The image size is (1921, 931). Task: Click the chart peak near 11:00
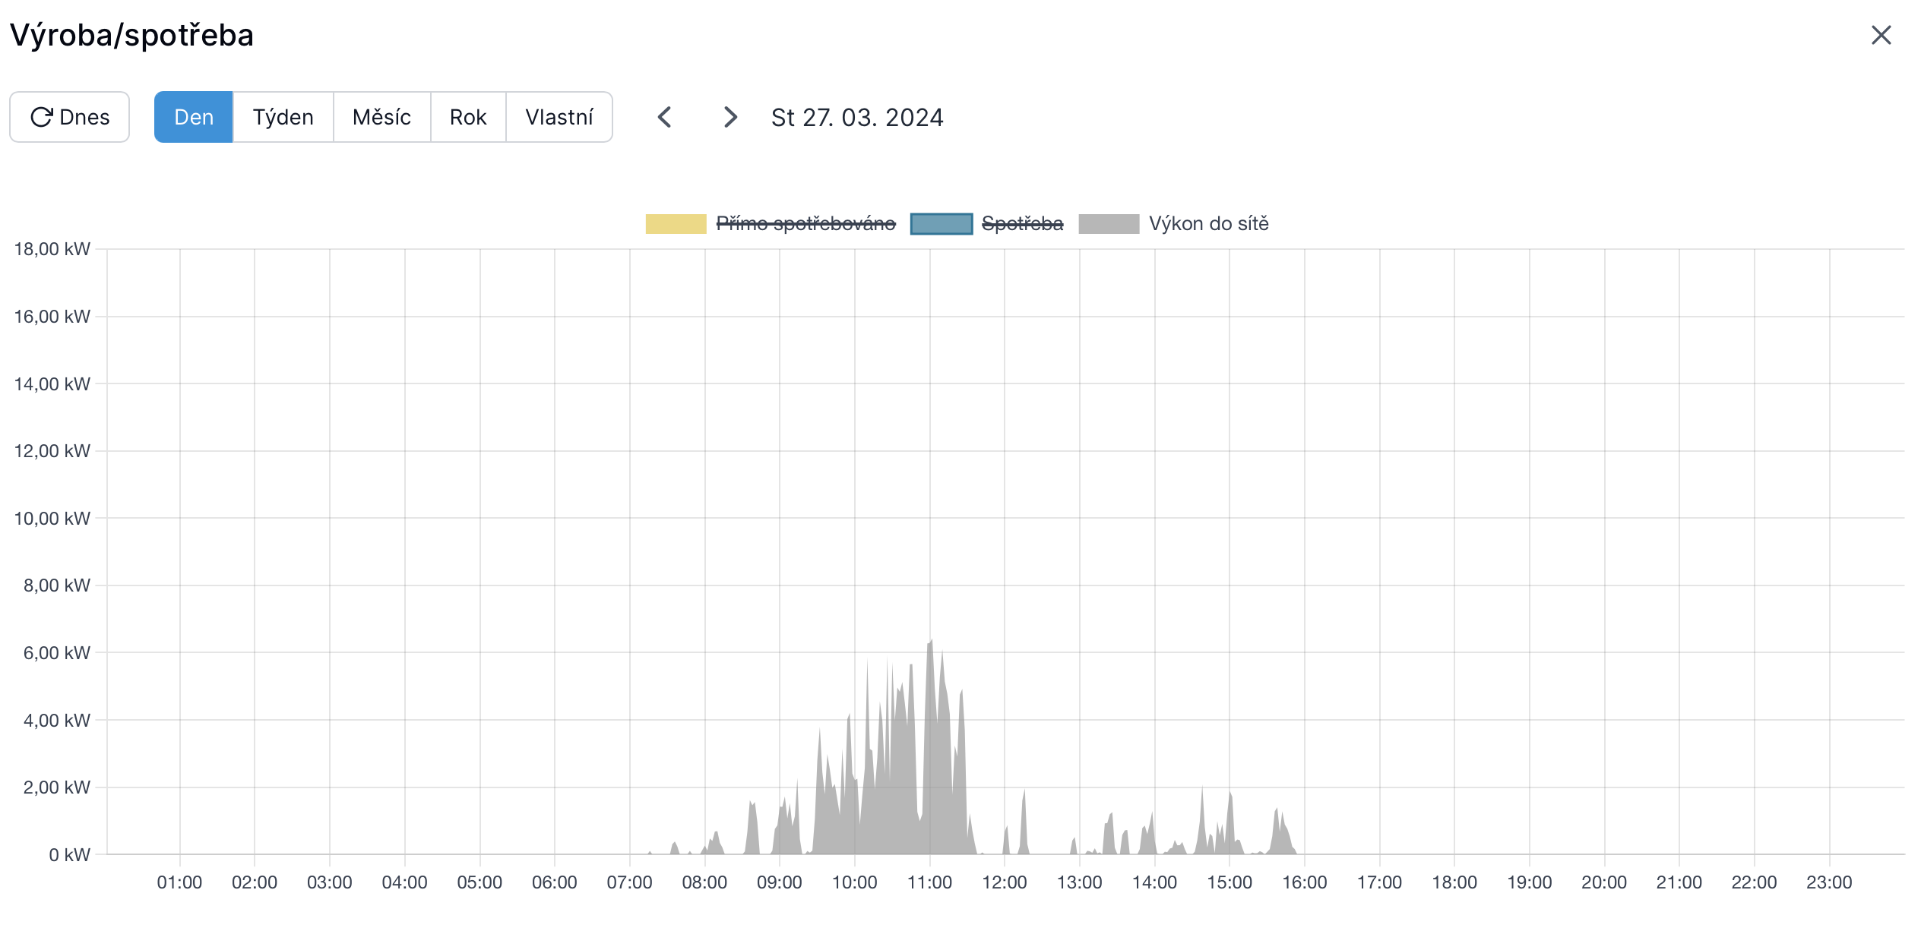coord(930,644)
